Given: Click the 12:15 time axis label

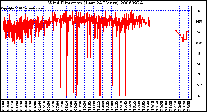Looking at the screenshot, I should (98, 106).
